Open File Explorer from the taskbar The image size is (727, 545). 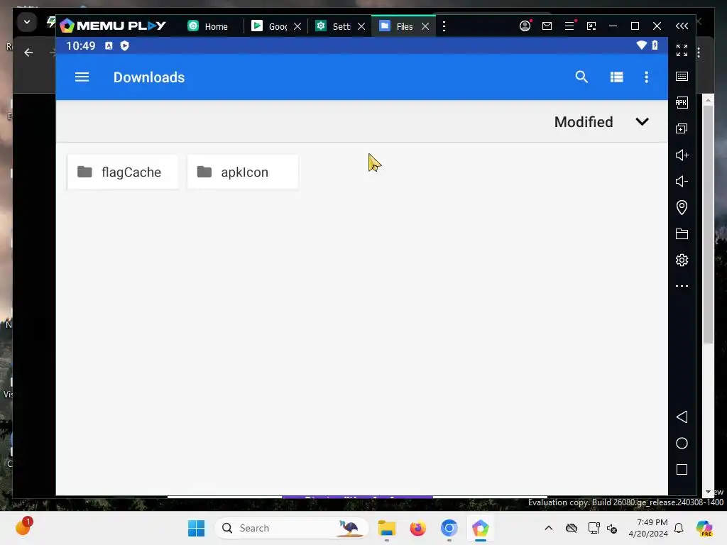click(387, 528)
